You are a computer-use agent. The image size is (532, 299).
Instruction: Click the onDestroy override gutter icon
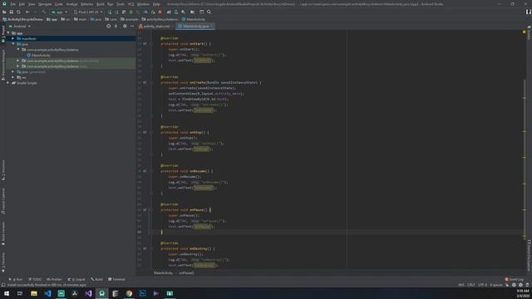point(145,248)
